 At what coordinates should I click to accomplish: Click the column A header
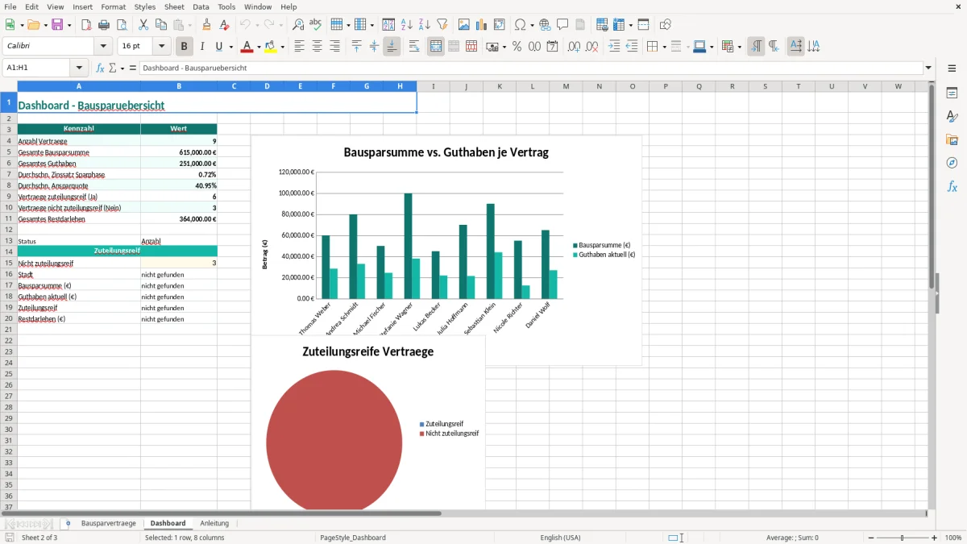[x=79, y=86]
